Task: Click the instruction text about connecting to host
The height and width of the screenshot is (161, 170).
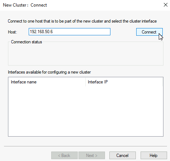Action: point(82,21)
